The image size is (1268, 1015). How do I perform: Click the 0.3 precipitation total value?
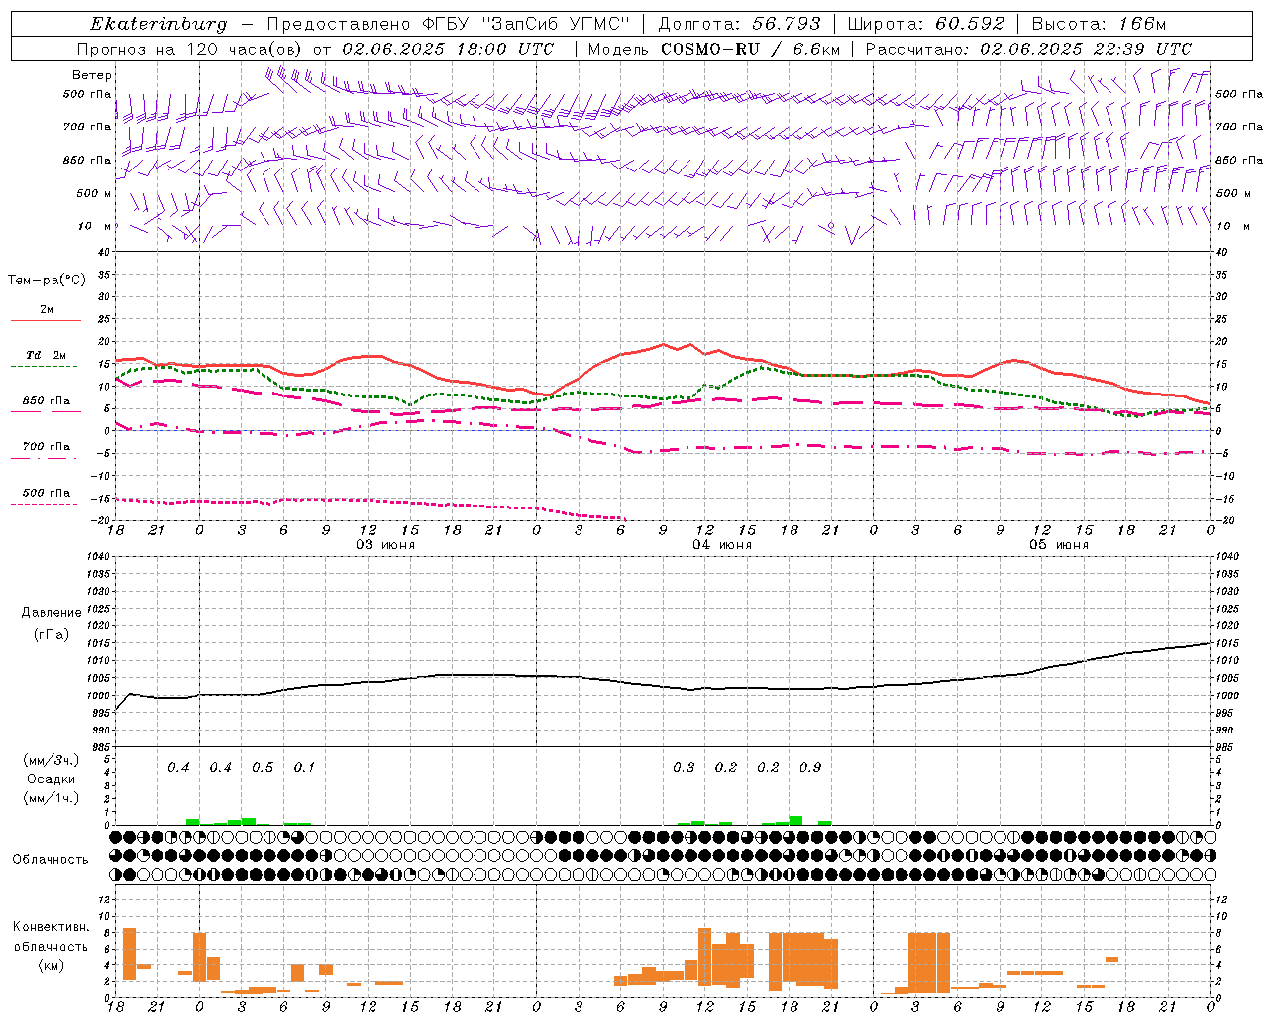684,768
